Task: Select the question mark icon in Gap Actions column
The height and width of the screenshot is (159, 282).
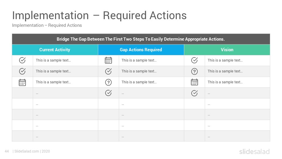Action: point(108,82)
